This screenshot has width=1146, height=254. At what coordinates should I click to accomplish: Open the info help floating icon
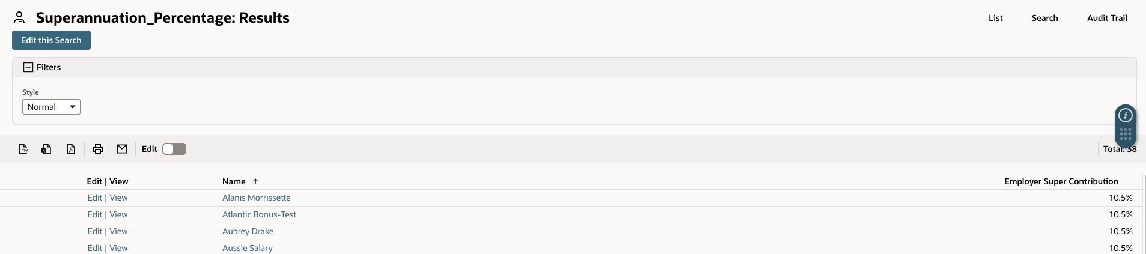(1126, 115)
